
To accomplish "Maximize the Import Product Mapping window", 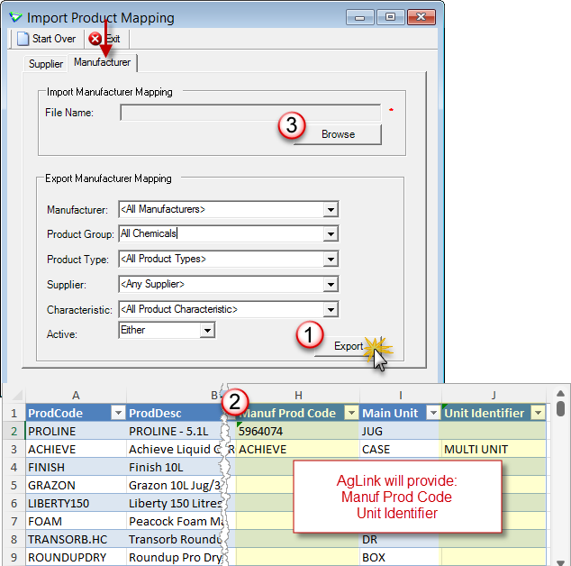I will [390, 17].
